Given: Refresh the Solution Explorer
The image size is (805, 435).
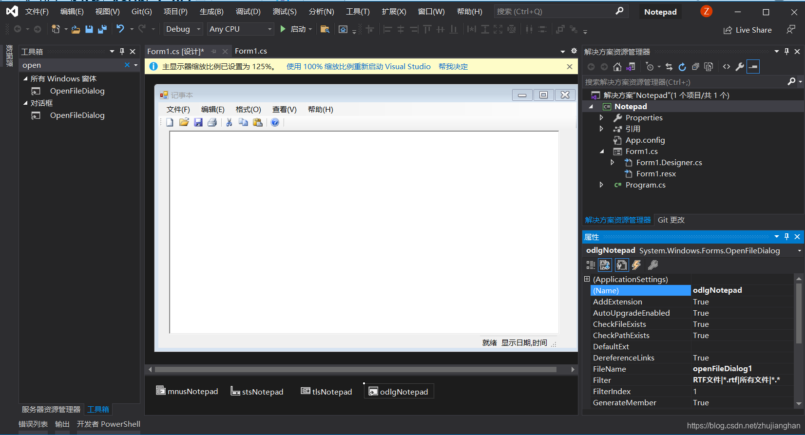Looking at the screenshot, I should tap(682, 67).
